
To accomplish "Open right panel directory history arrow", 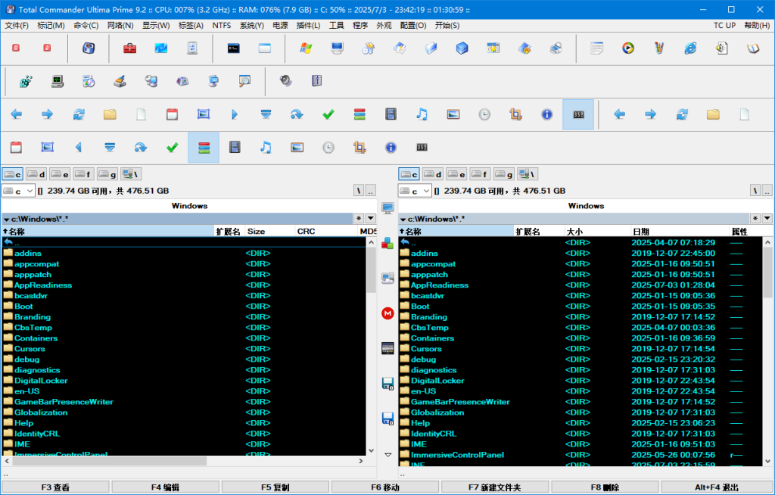I will pos(767,219).
